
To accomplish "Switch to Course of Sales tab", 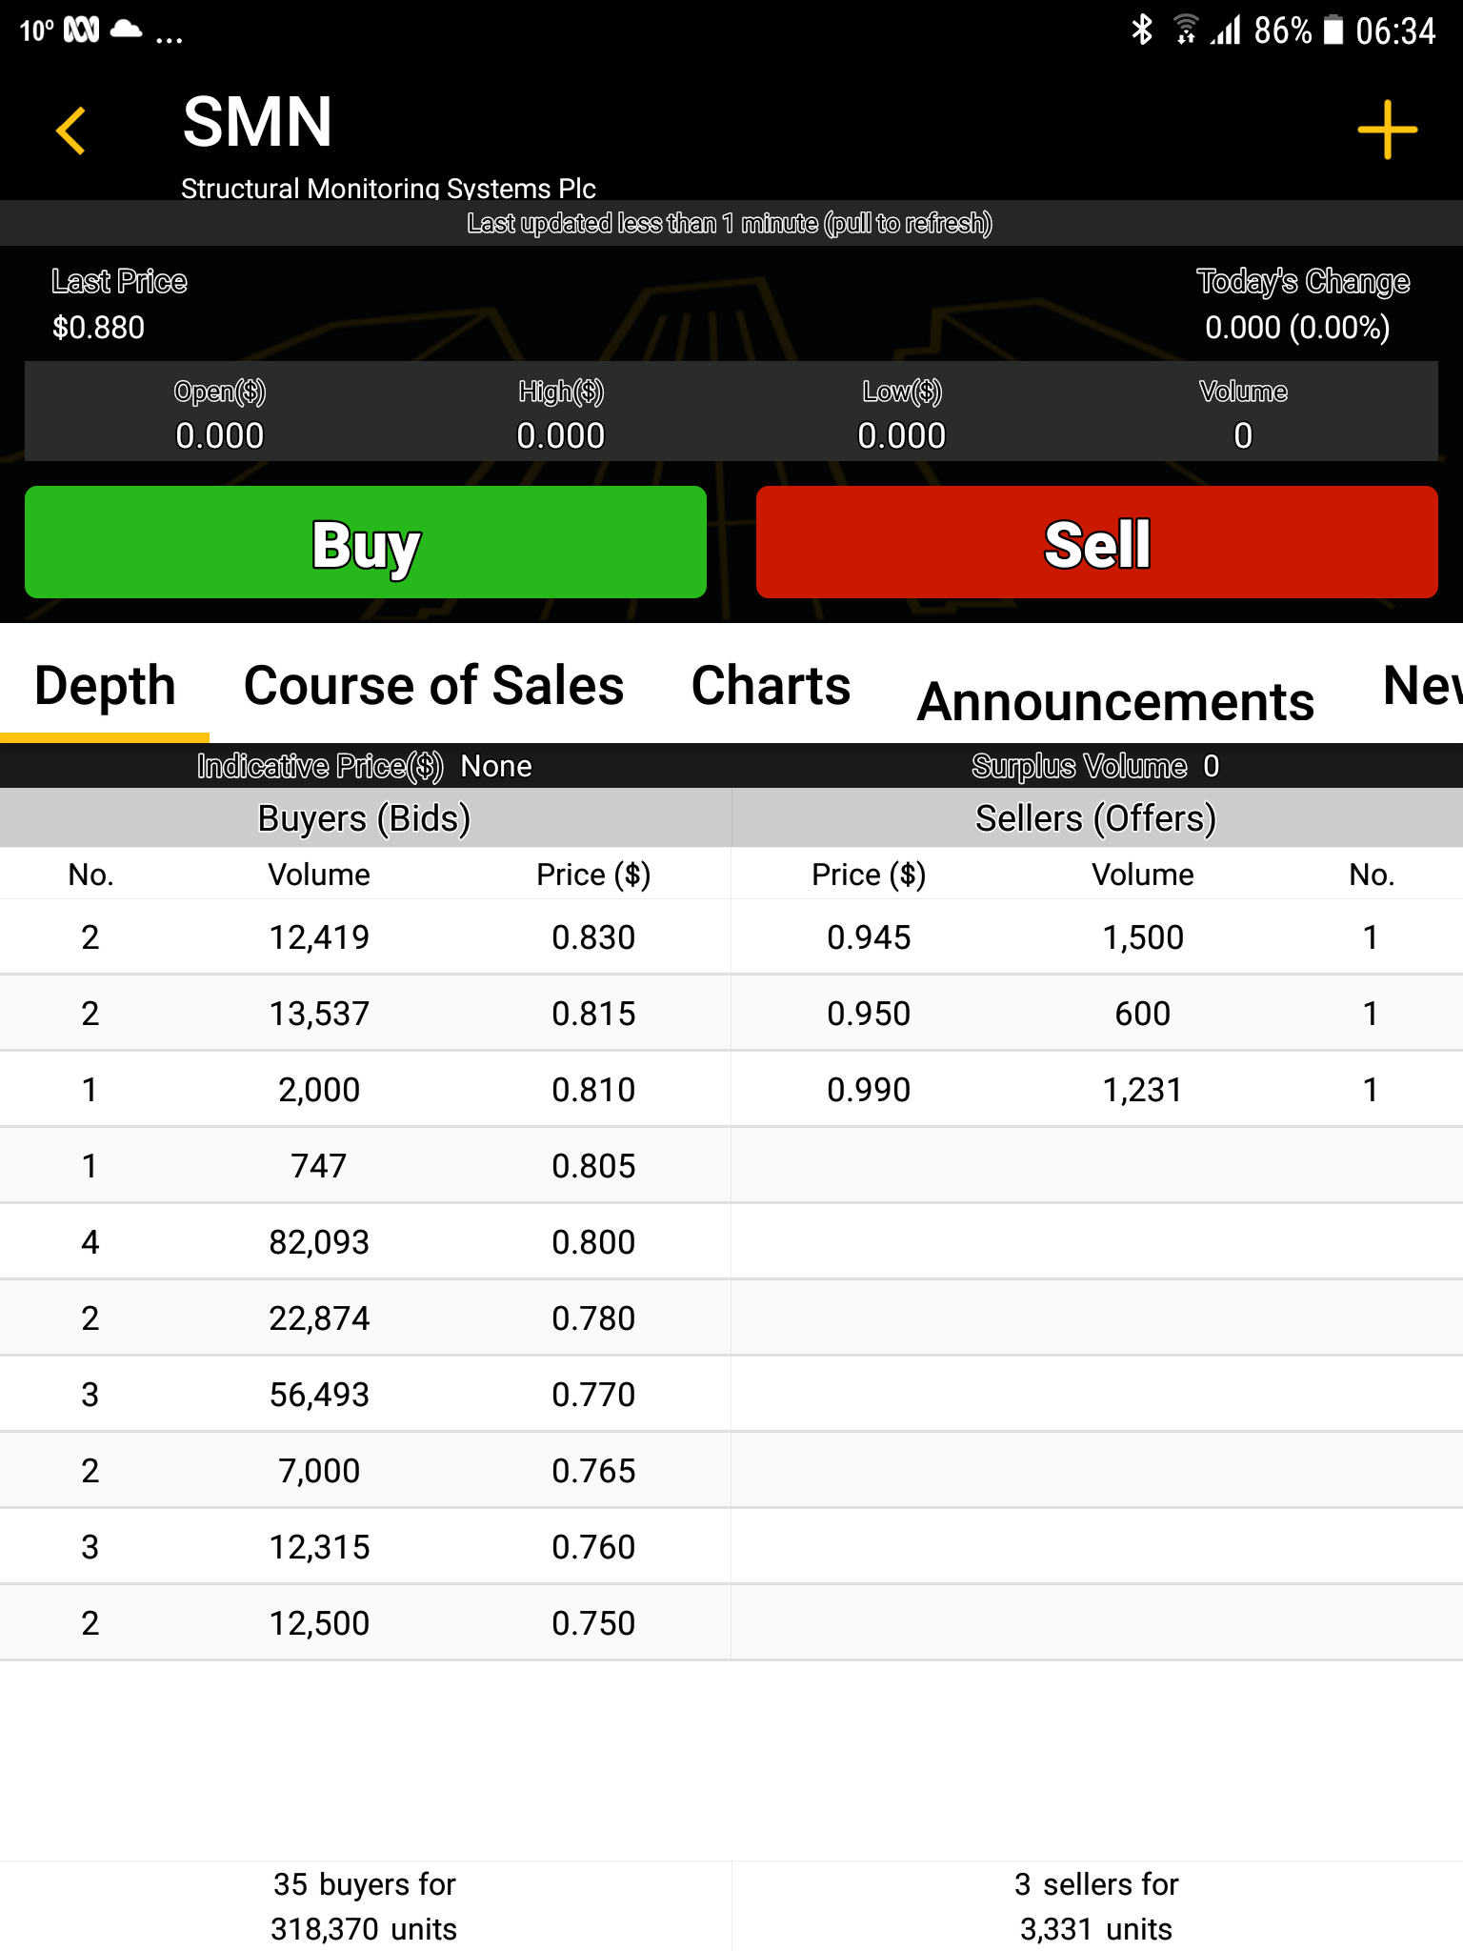I will [433, 686].
